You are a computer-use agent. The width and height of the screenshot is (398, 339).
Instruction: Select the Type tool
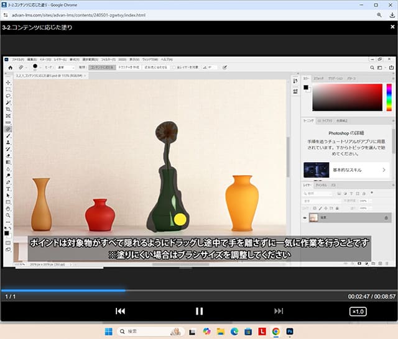tap(8, 189)
